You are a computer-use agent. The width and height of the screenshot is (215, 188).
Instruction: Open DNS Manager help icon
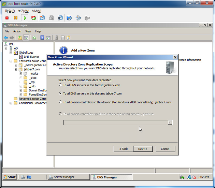click(x=42, y=38)
